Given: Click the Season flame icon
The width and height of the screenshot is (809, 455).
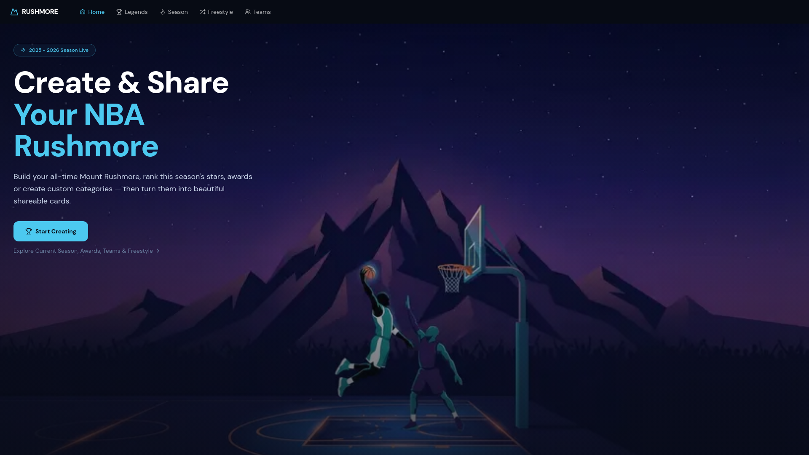Looking at the screenshot, I should 162,12.
